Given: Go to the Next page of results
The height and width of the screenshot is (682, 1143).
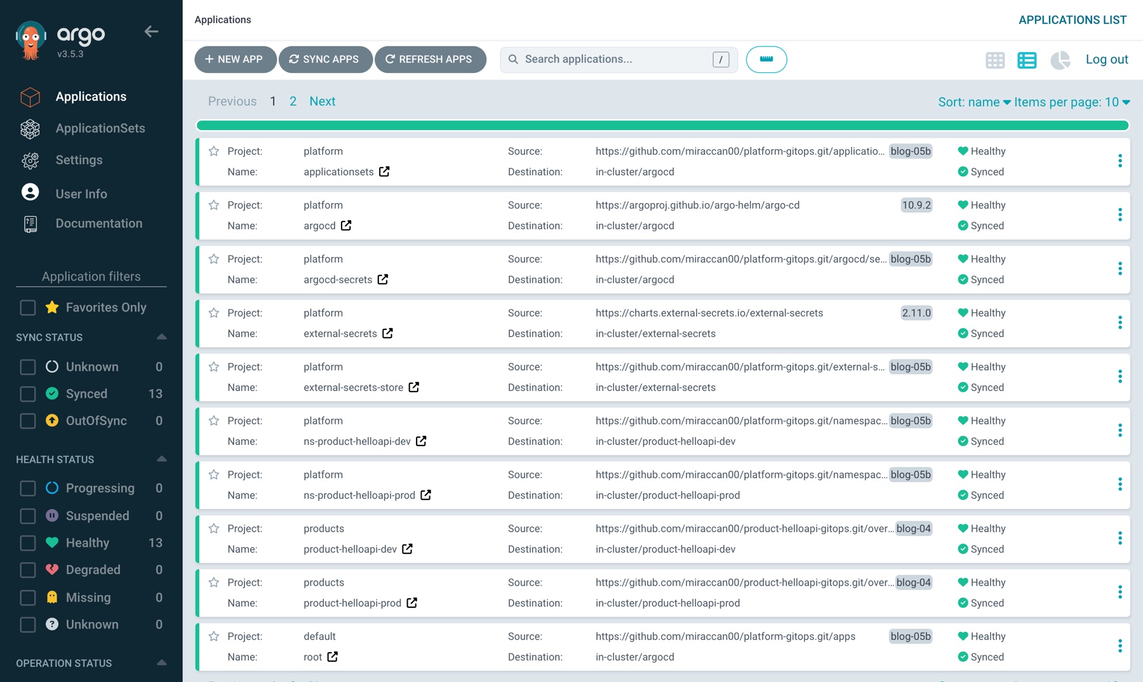Looking at the screenshot, I should click(322, 102).
